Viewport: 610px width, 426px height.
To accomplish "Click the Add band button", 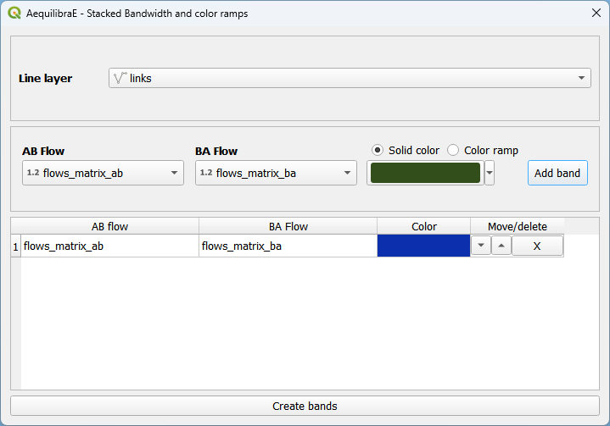I will (x=557, y=173).
